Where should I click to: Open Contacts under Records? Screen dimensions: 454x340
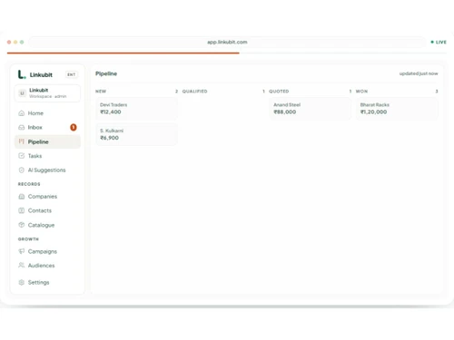coord(47,210)
